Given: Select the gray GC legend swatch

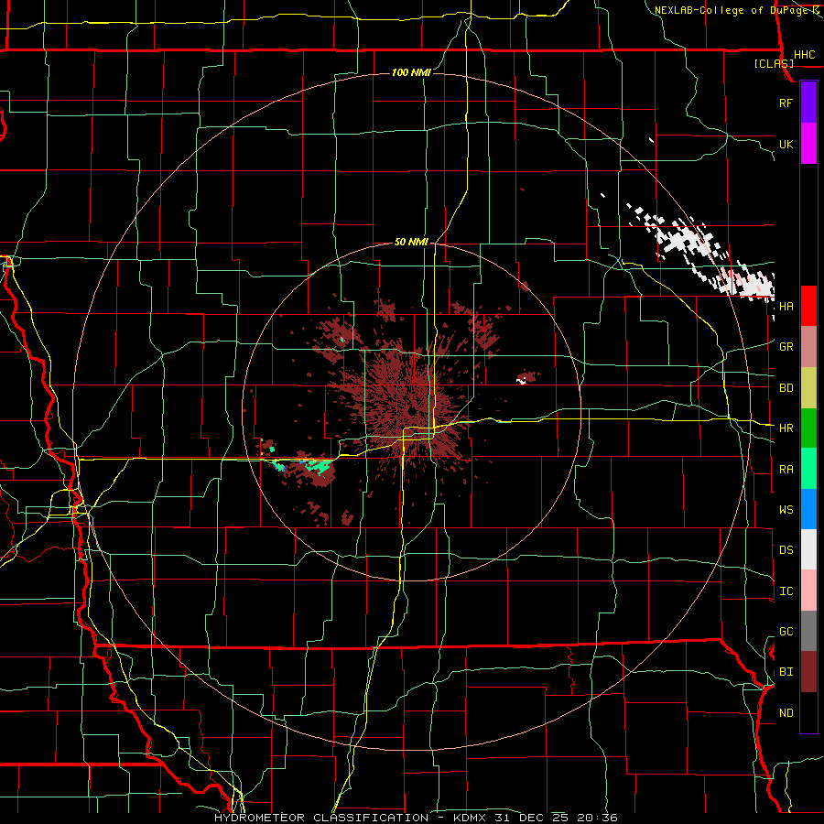Looking at the screenshot, I should (x=808, y=631).
